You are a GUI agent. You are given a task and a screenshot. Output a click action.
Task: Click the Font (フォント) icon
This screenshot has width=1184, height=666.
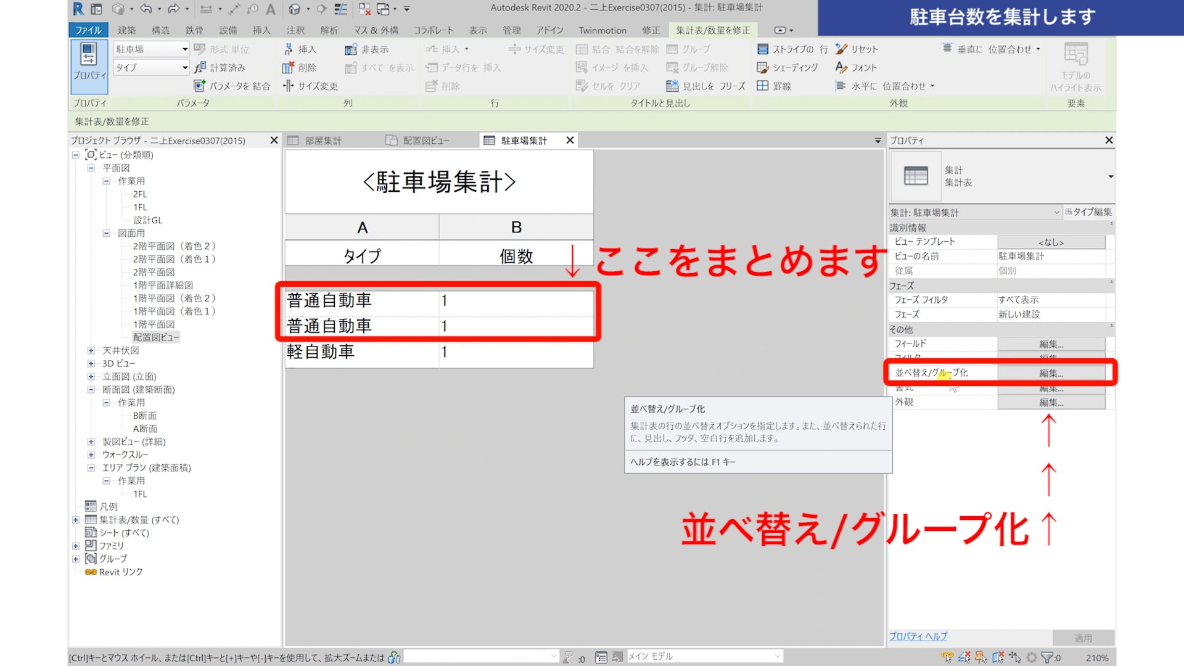841,68
